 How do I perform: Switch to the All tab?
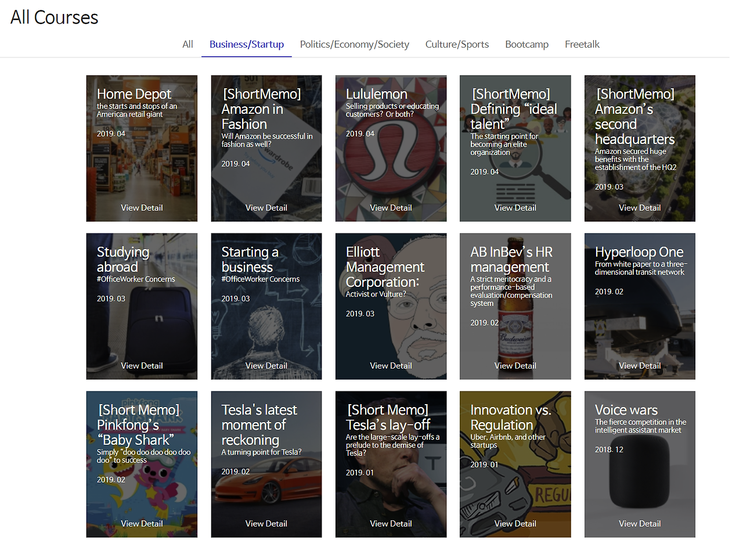187,44
